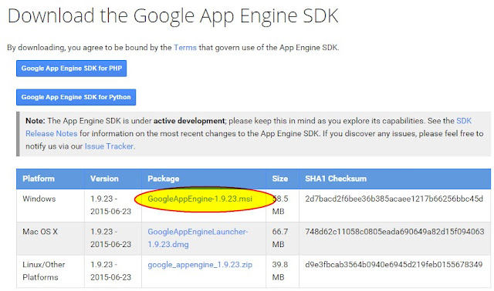Viewport: 494px width, 291px height.
Task: Open the Issue Tracker link
Action: (x=109, y=146)
